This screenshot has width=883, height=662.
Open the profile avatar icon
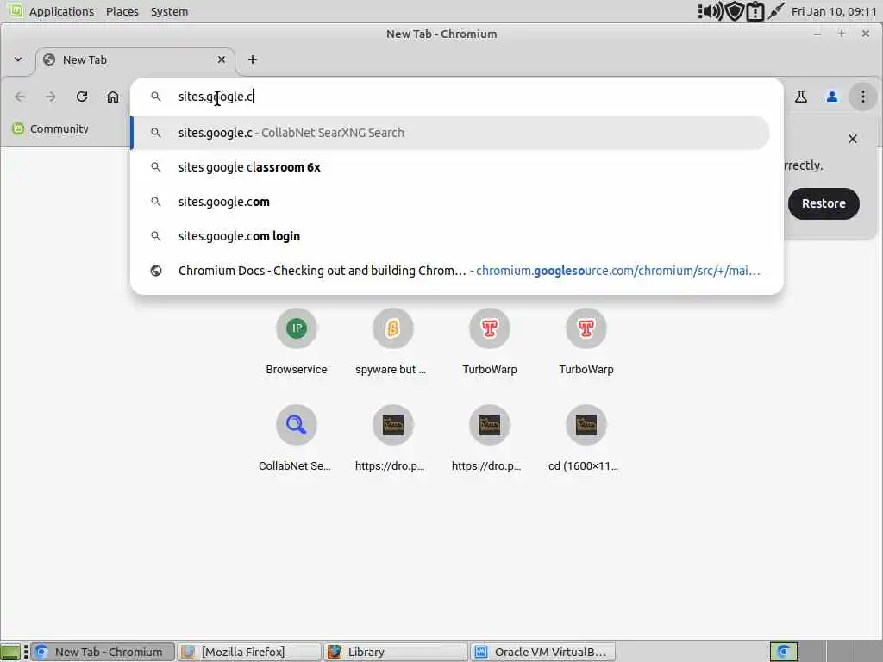point(832,97)
